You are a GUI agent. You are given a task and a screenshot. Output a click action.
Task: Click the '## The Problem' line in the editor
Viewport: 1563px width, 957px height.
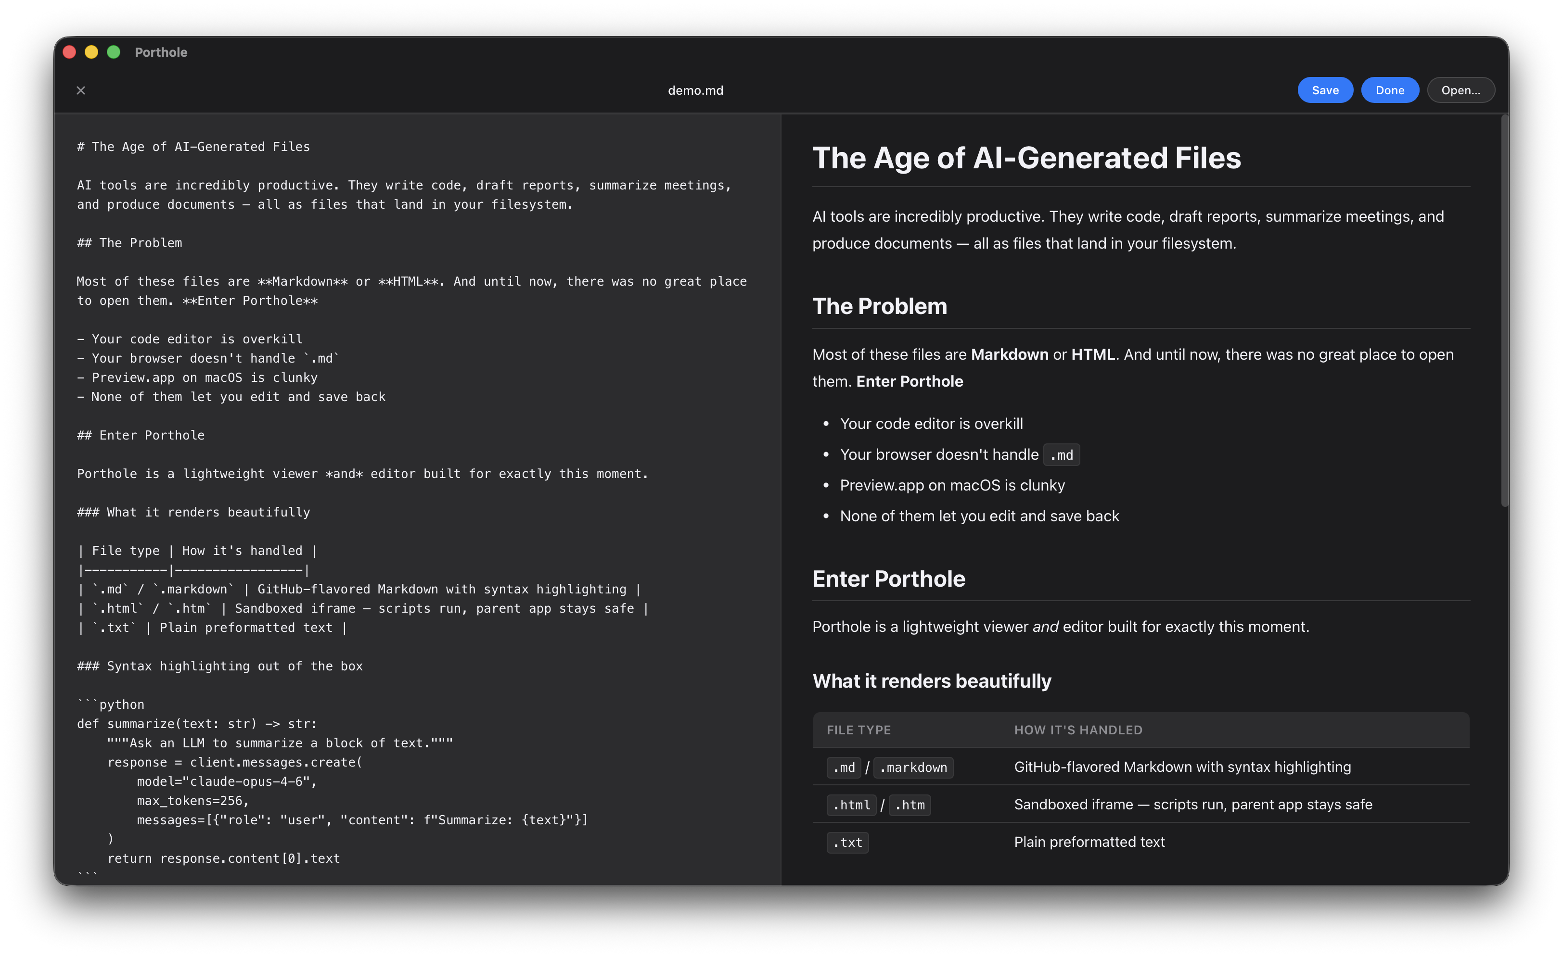(129, 243)
